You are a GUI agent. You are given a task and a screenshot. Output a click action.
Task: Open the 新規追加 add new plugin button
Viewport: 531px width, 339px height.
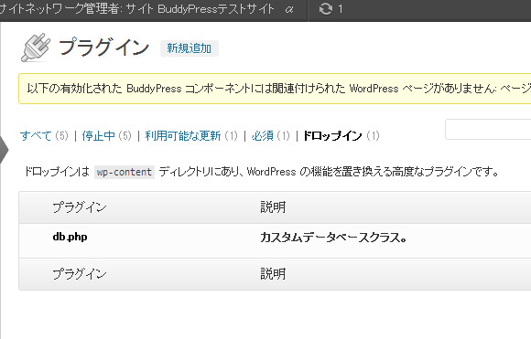(x=190, y=48)
